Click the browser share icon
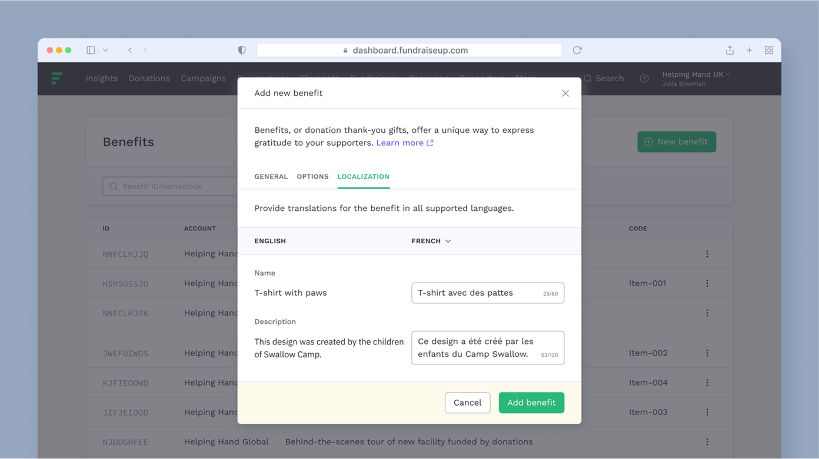Image resolution: width=819 pixels, height=459 pixels. coord(730,50)
